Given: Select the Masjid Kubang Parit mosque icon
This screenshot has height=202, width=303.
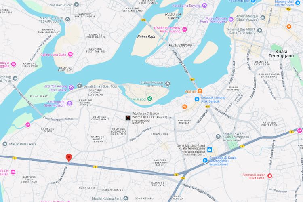Looking at the screenshot, I should 126,198.
